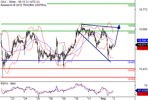Click the 10805 resistance level label
Screen dimensions: 148x100
point(131,6)
